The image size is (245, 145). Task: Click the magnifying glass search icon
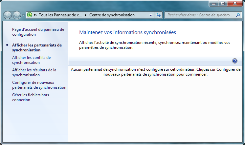[x=238, y=15]
